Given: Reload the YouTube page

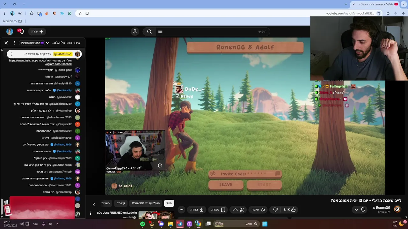Looking at the screenshot, I should pos(388,13).
